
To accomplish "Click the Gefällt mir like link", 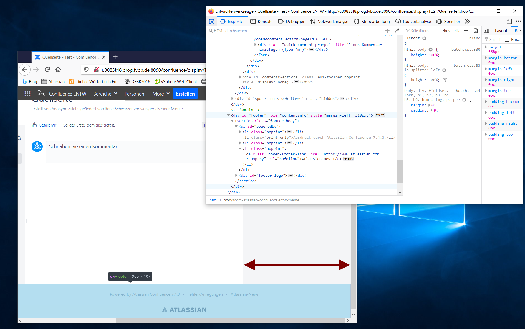I will coord(44,125).
